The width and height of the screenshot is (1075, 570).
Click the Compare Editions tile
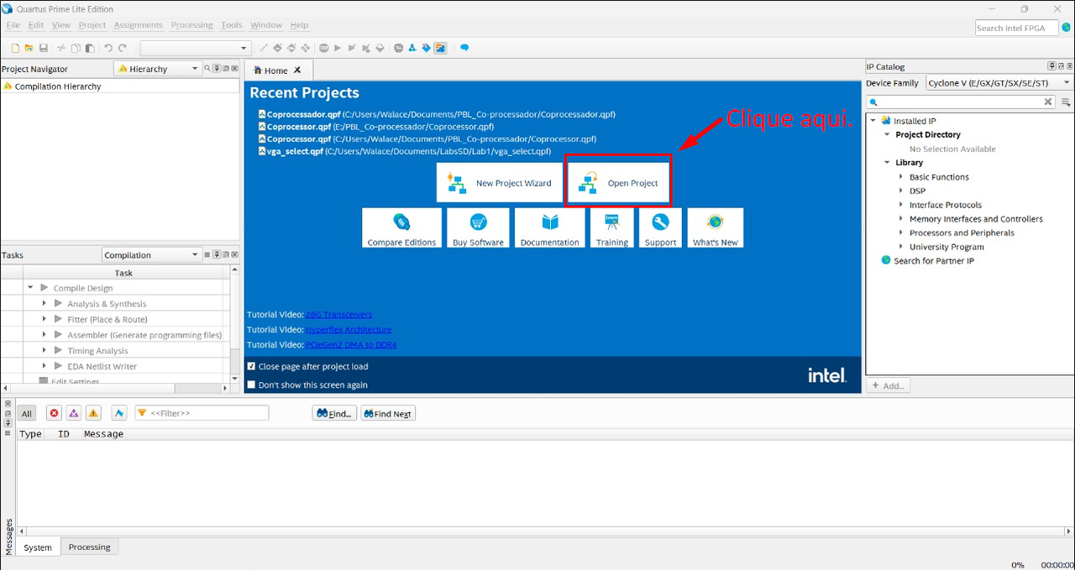click(x=401, y=228)
